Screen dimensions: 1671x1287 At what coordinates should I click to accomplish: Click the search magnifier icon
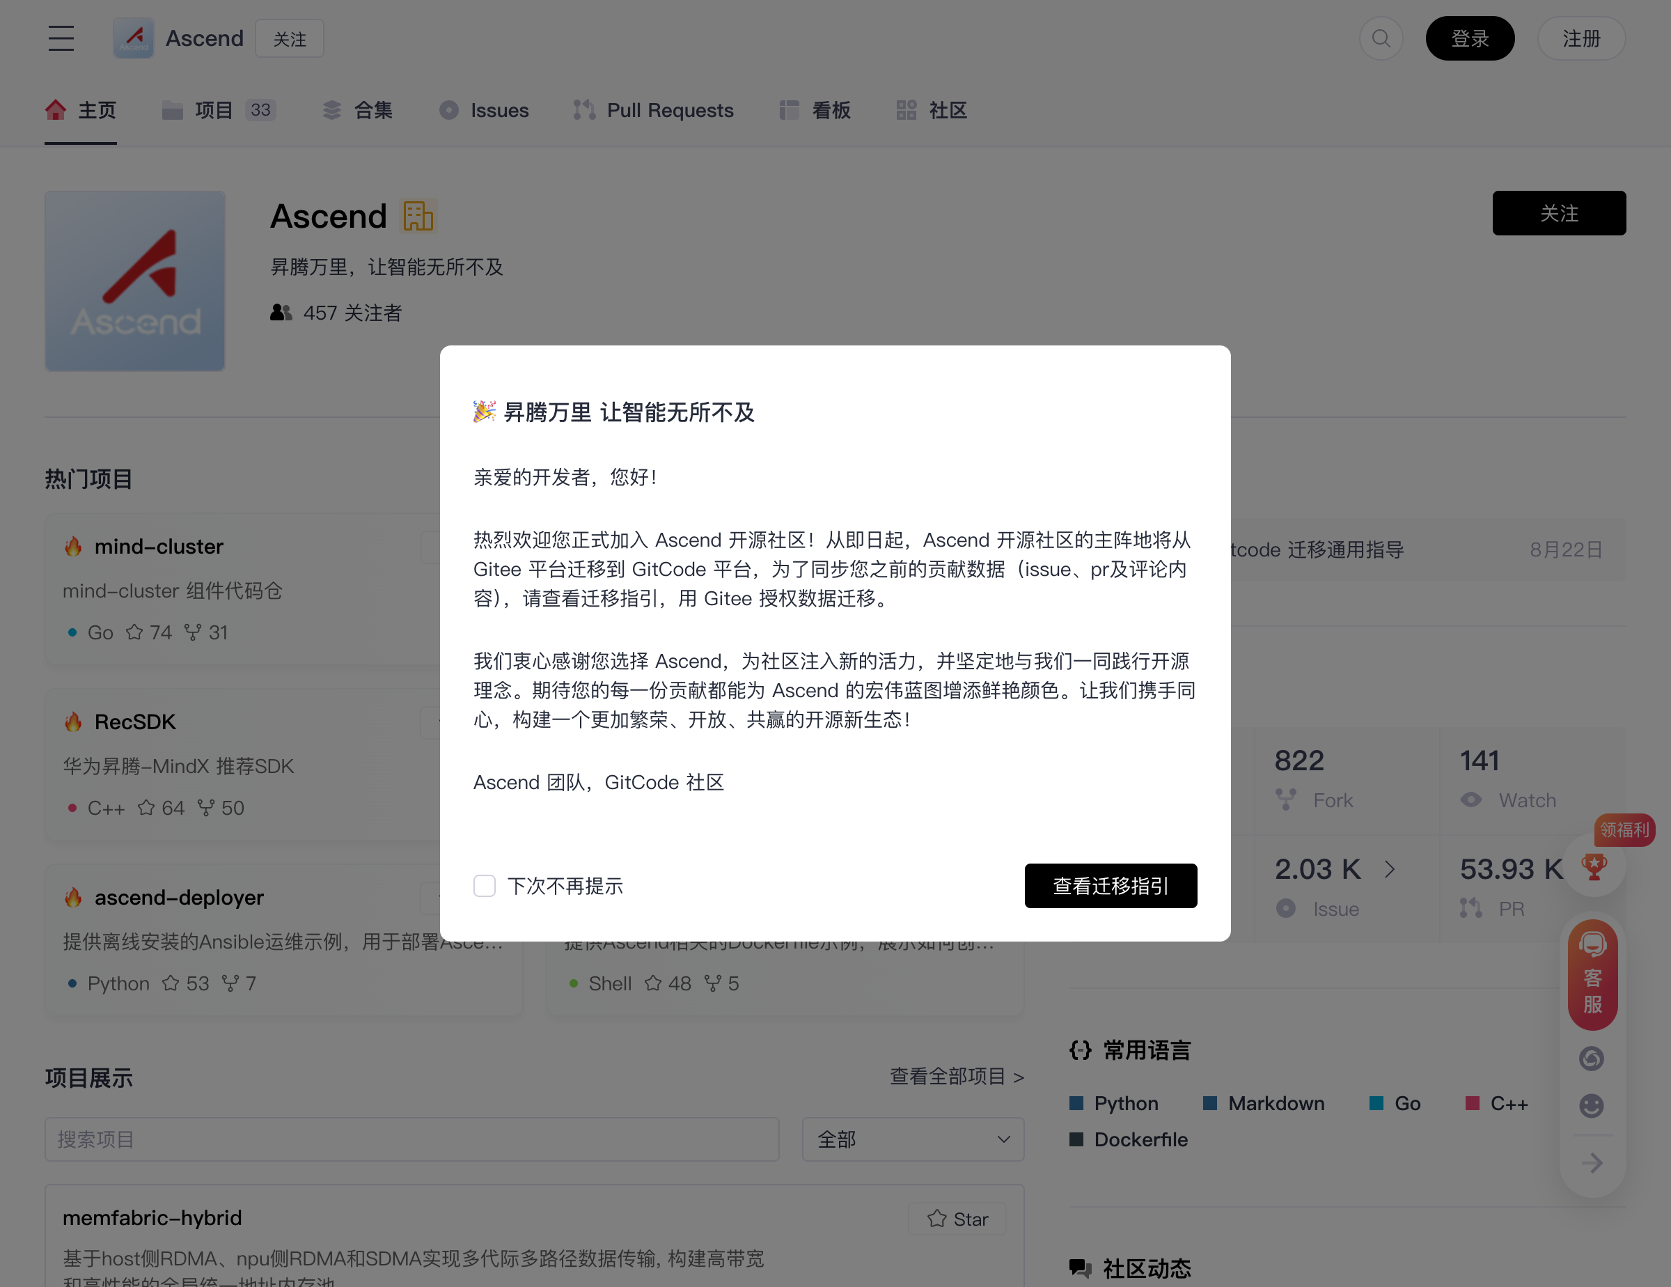click(1380, 38)
